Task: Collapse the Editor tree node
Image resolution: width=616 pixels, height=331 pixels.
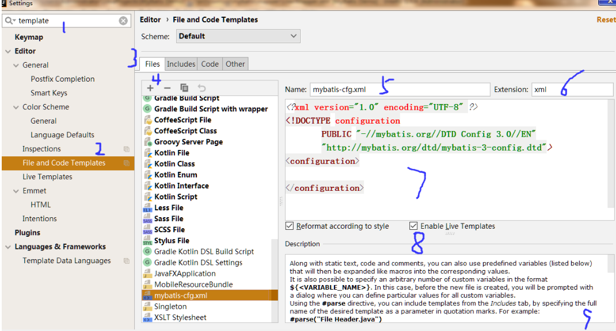Action: point(8,51)
